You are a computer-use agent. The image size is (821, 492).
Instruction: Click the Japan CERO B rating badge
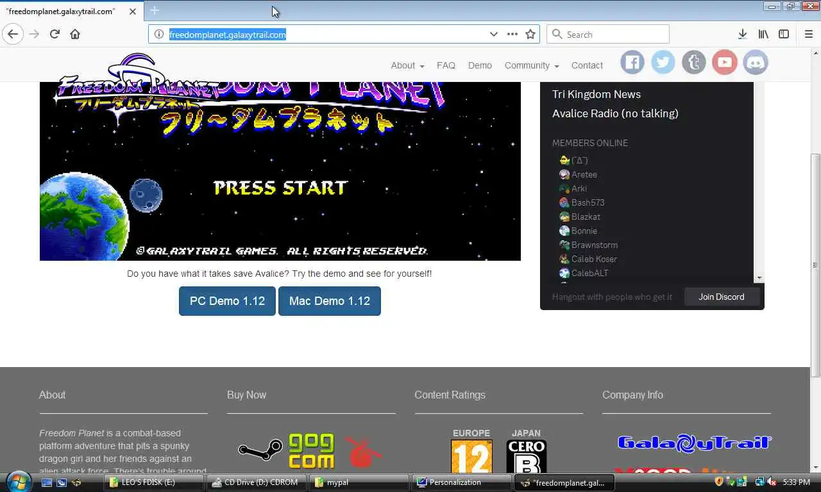[x=527, y=455]
